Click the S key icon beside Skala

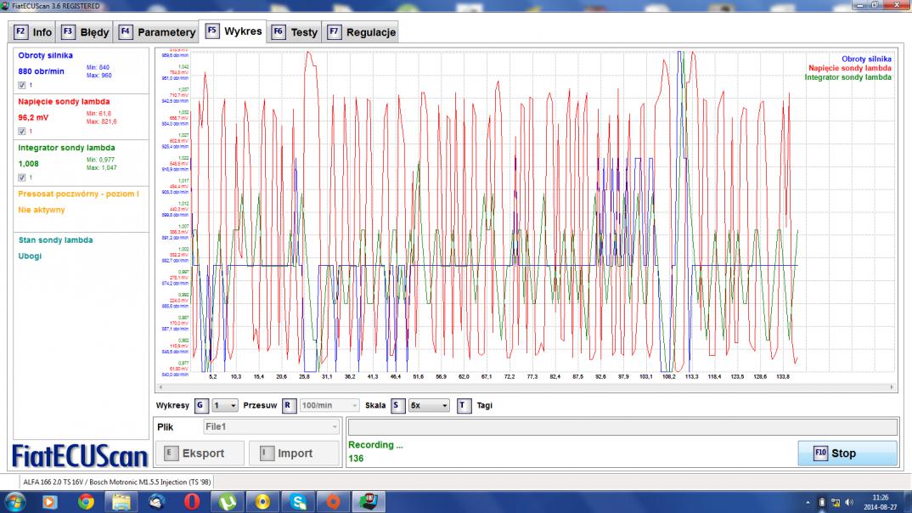tap(397, 406)
